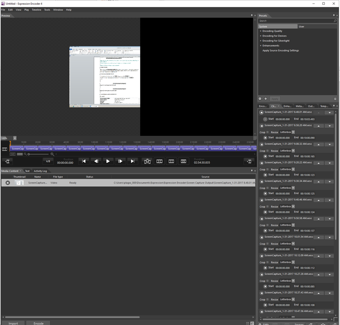Tick the Crop checkbox for 9.20.22 AM clip
The height and width of the screenshot is (325, 340).
coord(267,170)
